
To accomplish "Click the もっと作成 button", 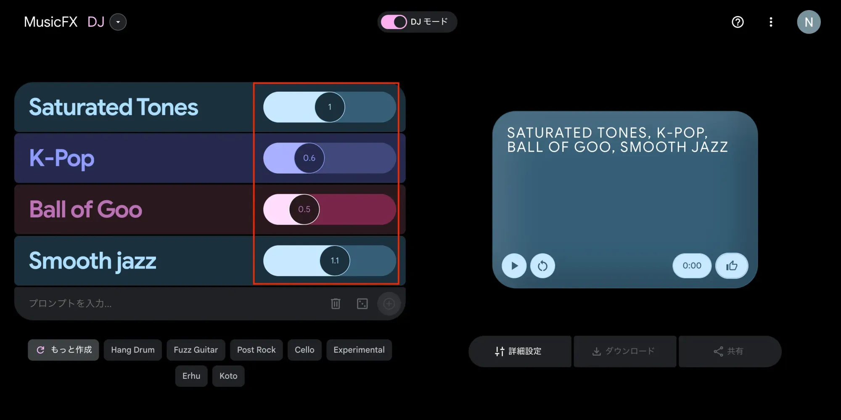I will click(63, 350).
